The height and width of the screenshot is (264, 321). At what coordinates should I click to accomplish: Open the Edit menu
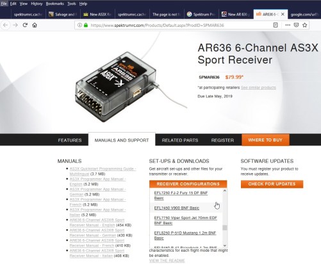click(13, 4)
